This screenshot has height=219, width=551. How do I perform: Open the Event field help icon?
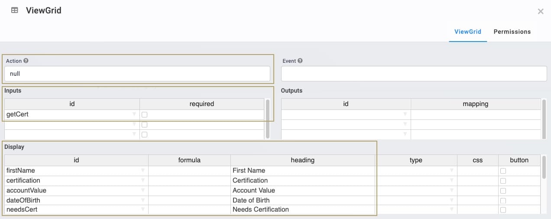click(300, 61)
